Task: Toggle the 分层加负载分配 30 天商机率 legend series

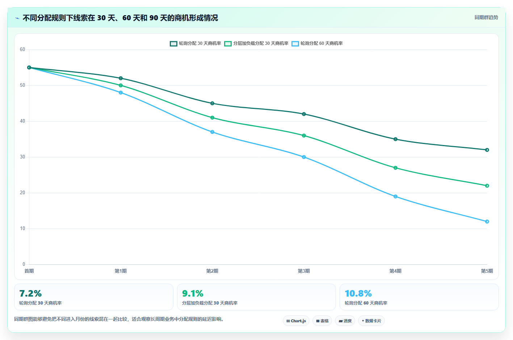Action: (256, 43)
